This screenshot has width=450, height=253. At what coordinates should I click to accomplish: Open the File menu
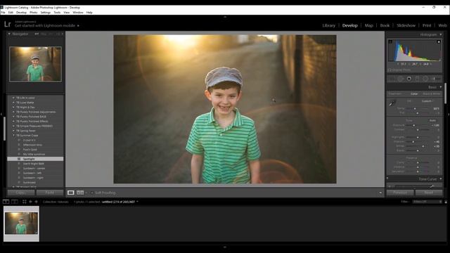[3, 13]
